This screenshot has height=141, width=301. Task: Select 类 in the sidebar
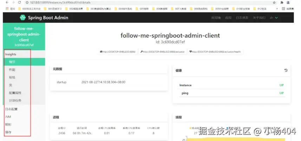(24, 85)
